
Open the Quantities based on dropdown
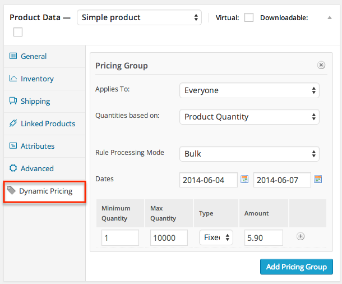point(249,117)
